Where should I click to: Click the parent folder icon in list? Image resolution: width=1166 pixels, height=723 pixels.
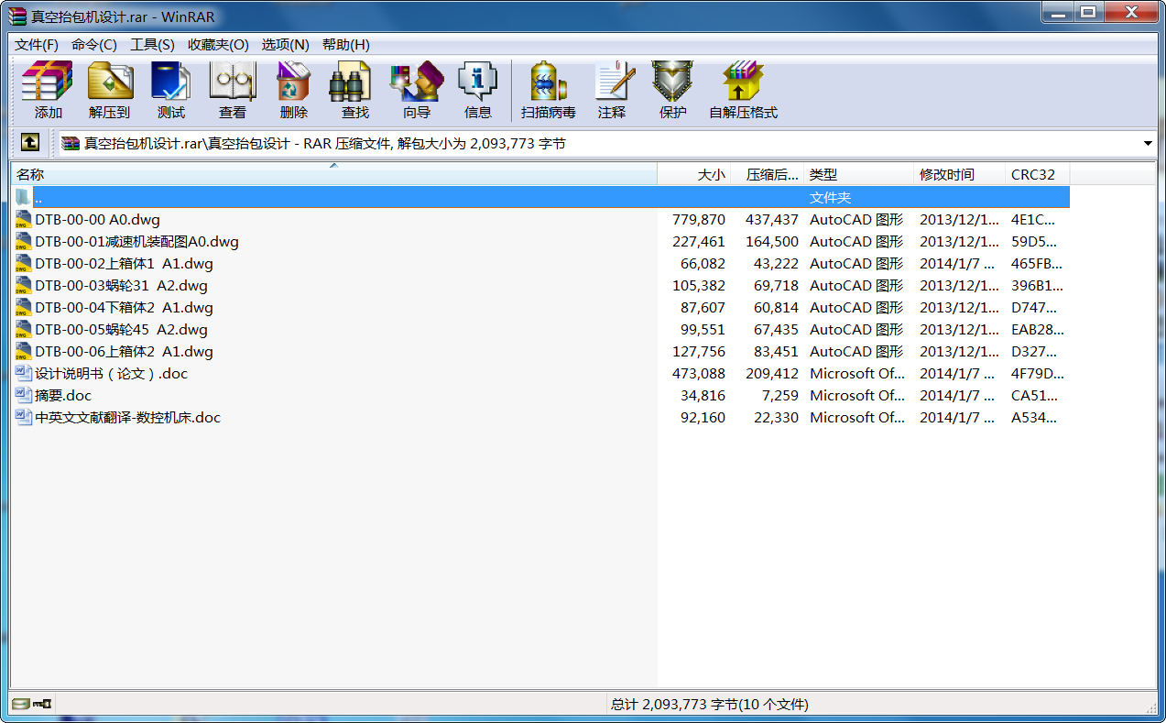(24, 197)
